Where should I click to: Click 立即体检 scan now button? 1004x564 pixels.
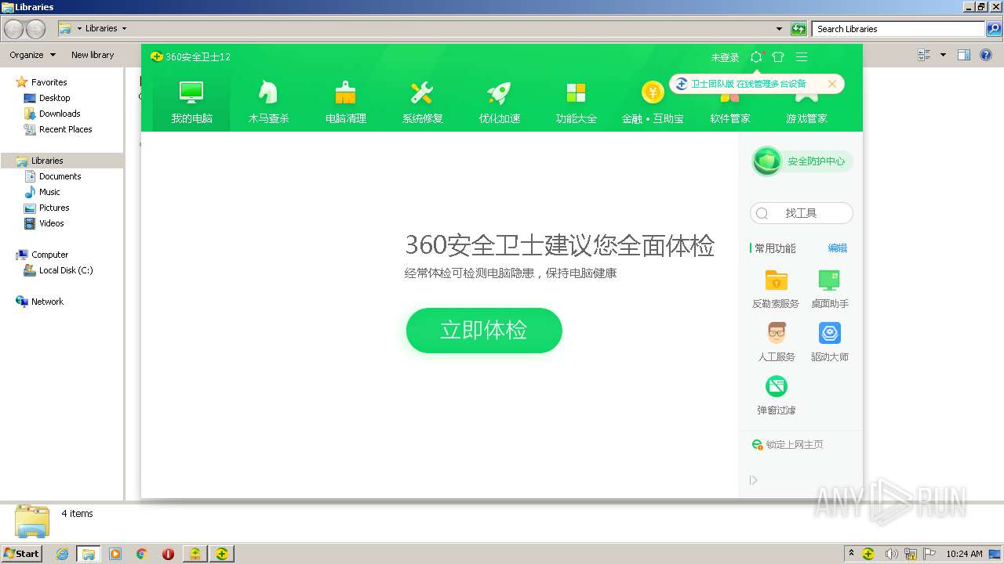(x=484, y=330)
